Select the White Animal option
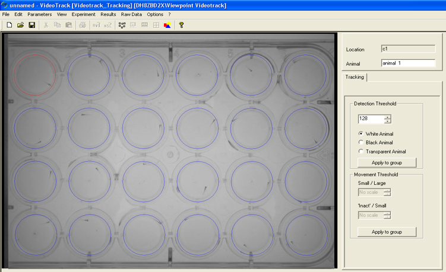The width and height of the screenshot is (446, 272). click(361, 134)
